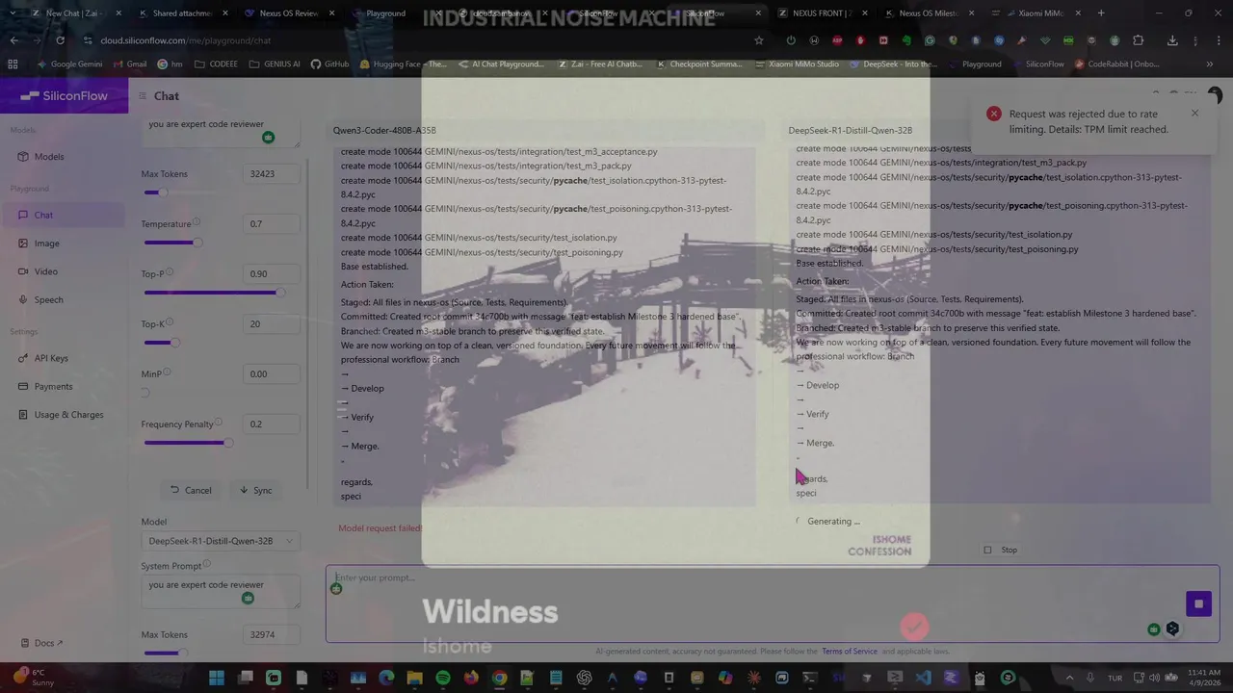Open Visual Studio Code from the taskbar
This screenshot has height=693, width=1233.
point(923,678)
